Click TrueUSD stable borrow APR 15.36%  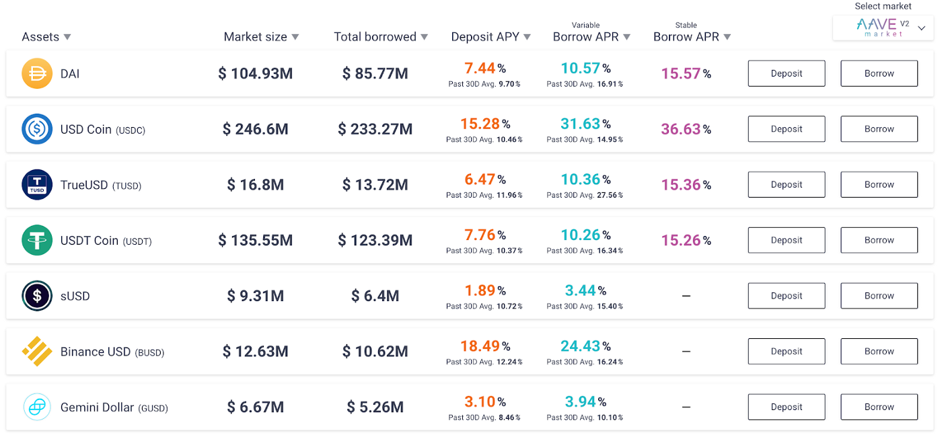pyautogui.click(x=686, y=185)
